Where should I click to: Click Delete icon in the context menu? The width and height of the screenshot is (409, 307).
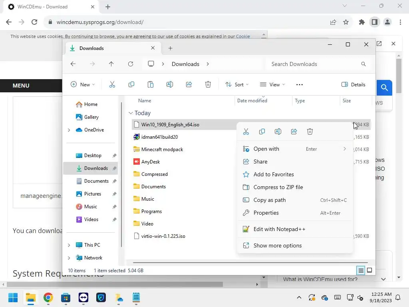(x=310, y=132)
